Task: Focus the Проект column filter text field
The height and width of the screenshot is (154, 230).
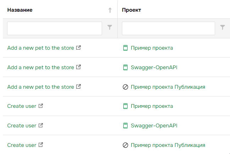Action: [168, 28]
